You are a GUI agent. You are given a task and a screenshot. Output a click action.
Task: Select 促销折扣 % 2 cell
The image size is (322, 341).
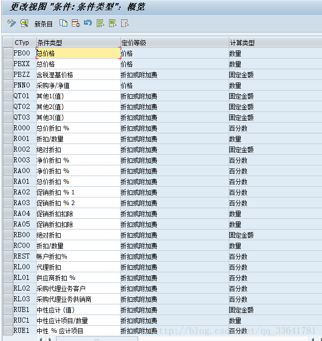click(x=78, y=203)
